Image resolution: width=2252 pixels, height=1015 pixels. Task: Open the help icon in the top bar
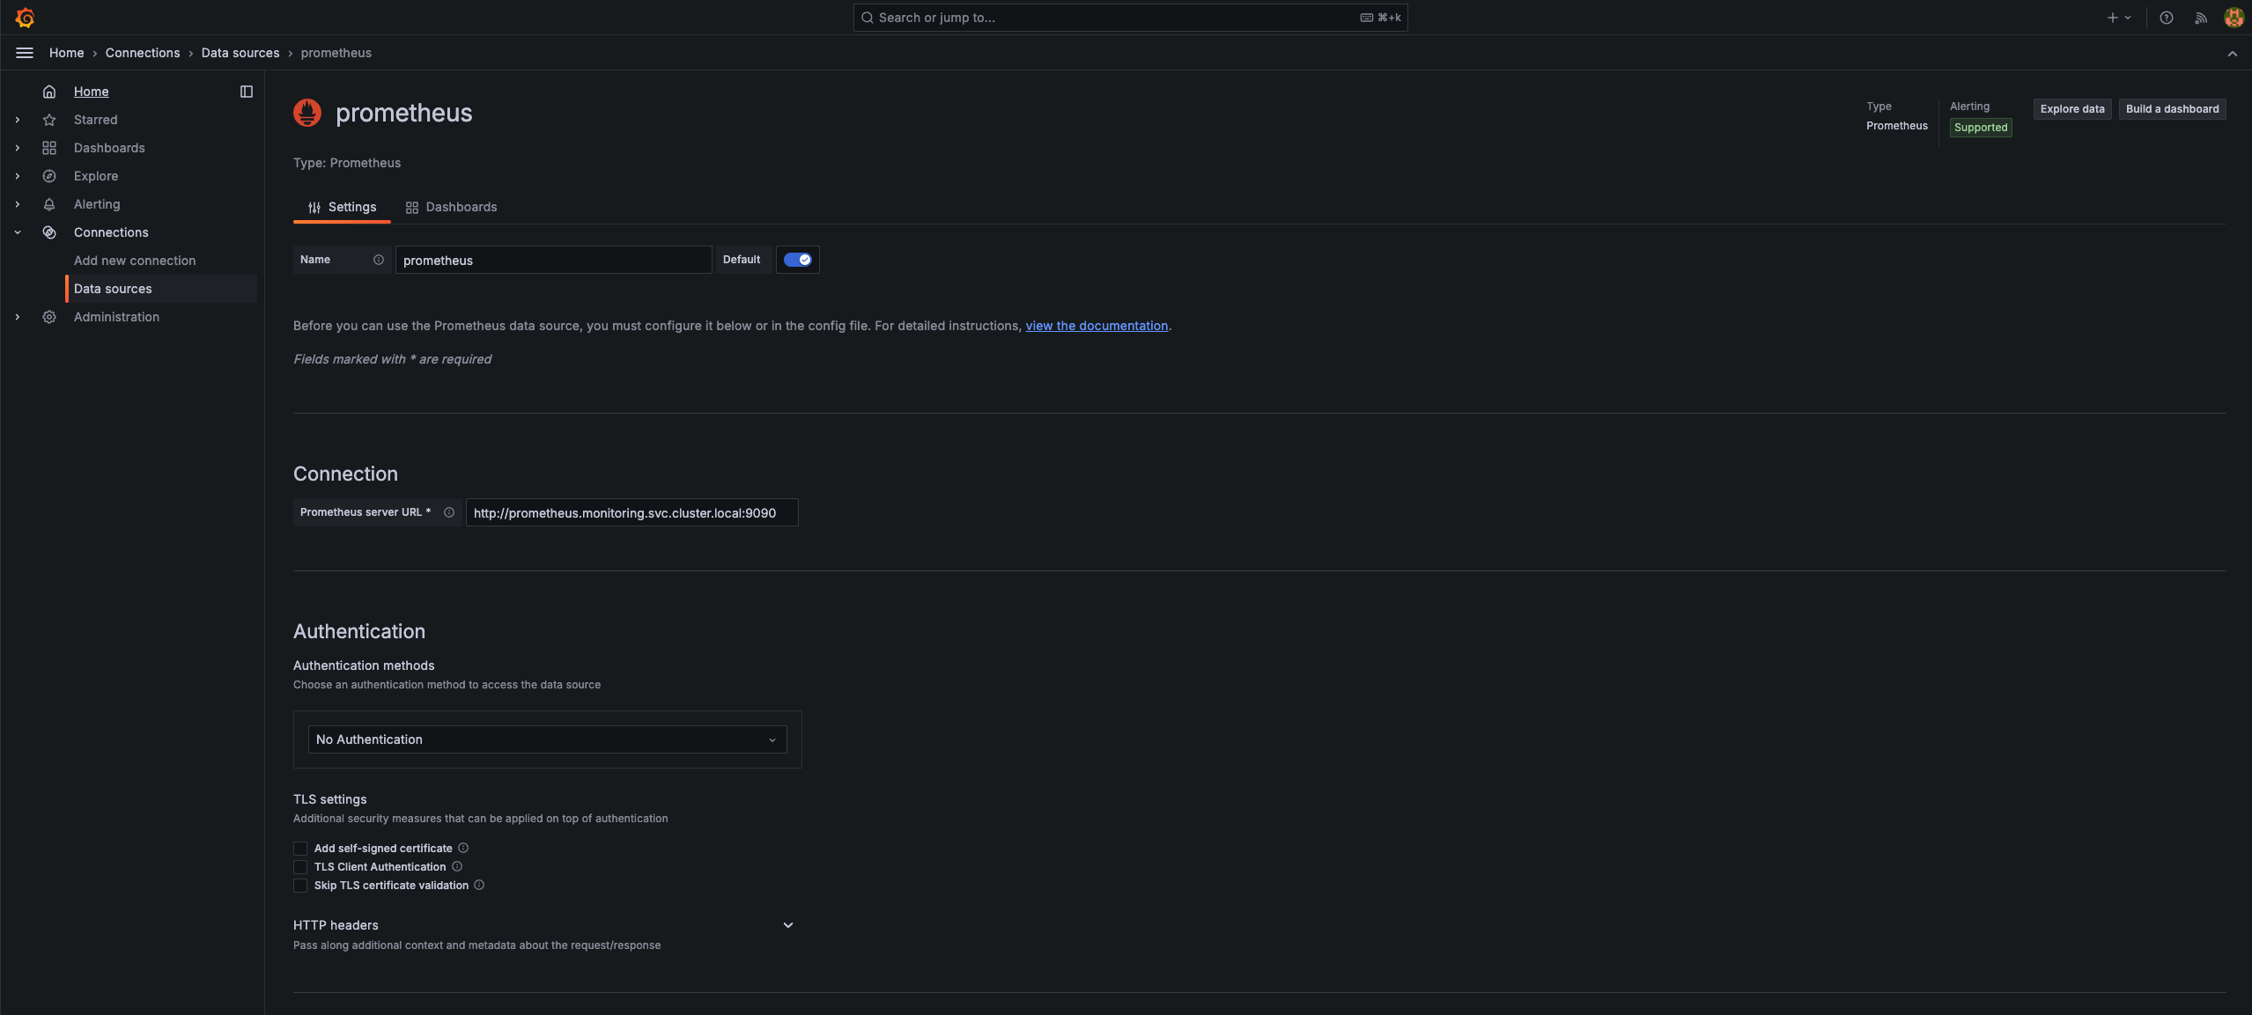pos(2167,17)
